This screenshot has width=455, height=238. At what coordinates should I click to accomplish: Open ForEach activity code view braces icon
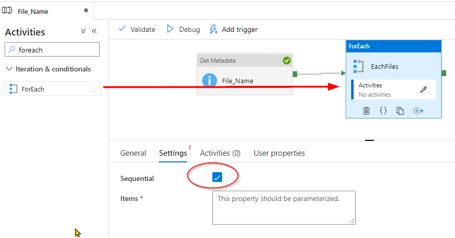pos(383,111)
